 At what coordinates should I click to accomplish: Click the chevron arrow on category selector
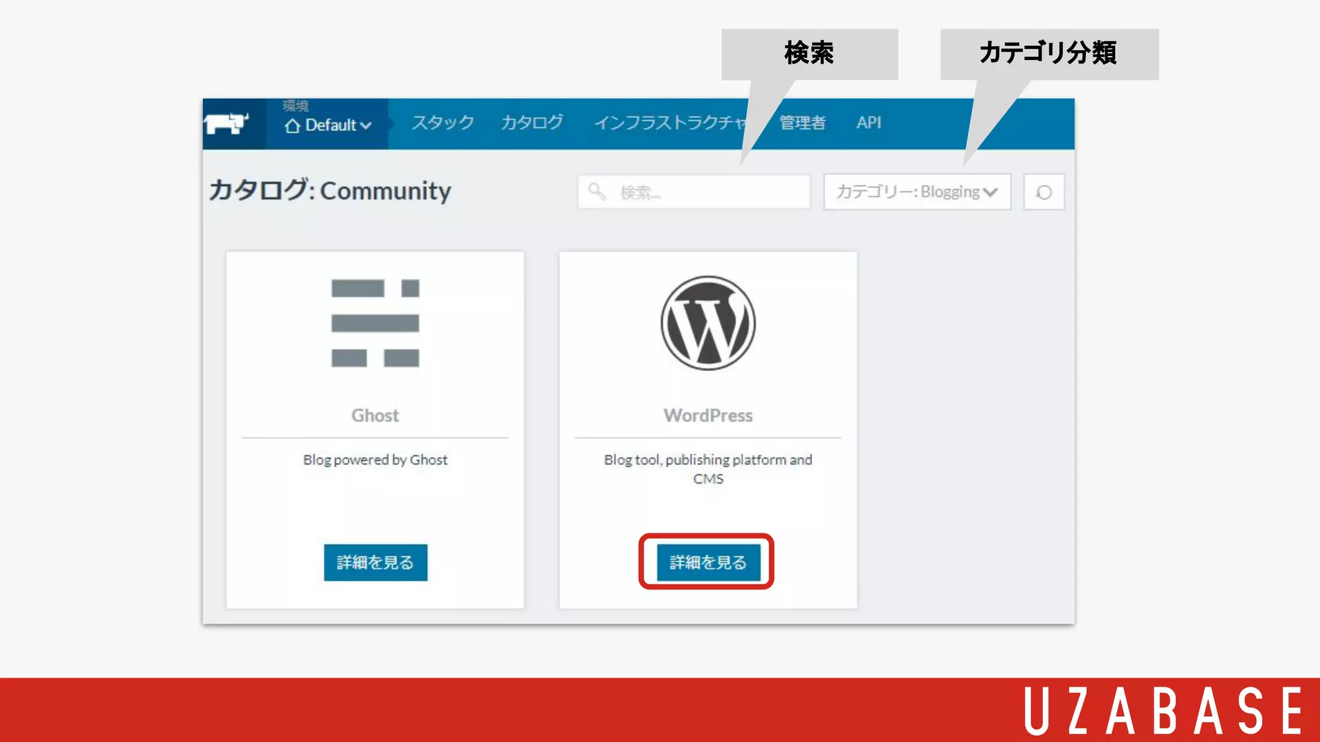point(991,192)
